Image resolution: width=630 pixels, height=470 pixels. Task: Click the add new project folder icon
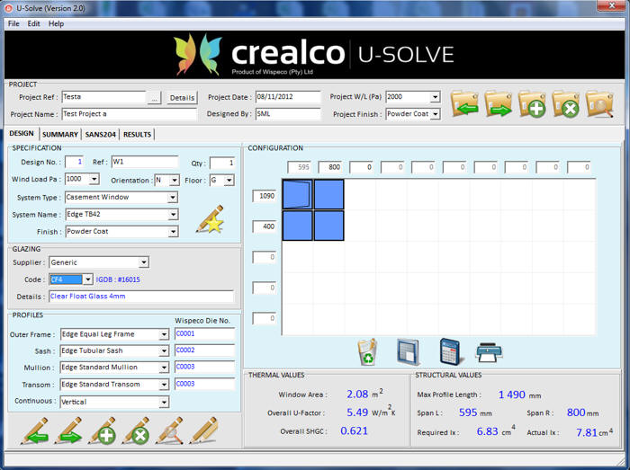[x=533, y=104]
